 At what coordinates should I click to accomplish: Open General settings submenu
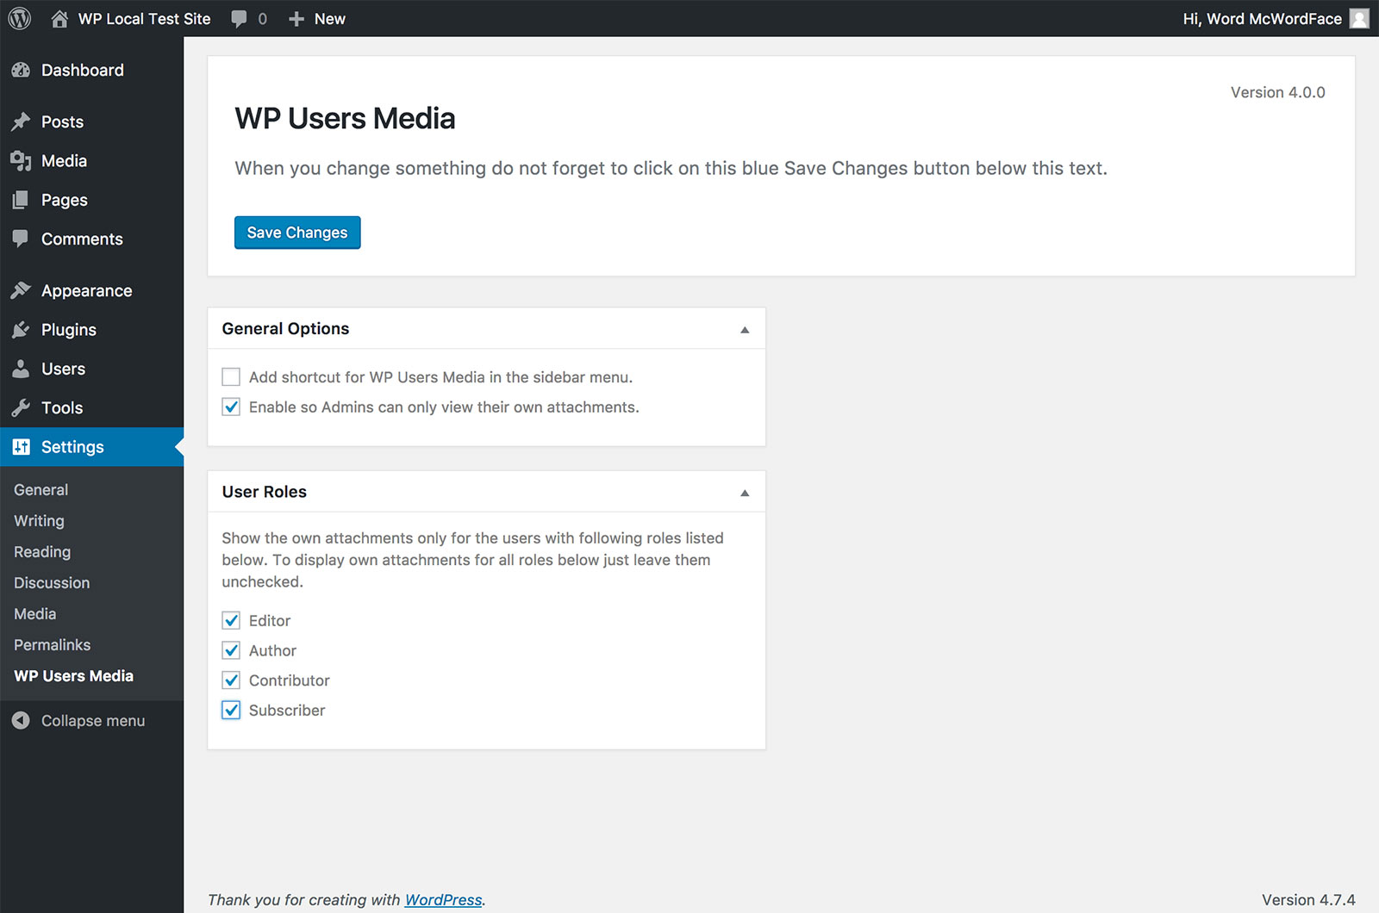pyautogui.click(x=41, y=490)
